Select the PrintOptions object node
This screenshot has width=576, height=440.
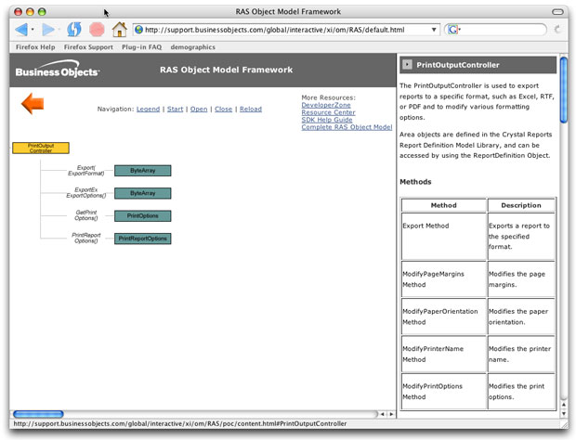tap(142, 215)
